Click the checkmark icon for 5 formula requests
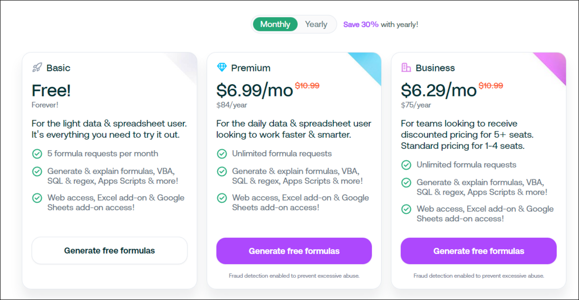This screenshot has height=300, width=579. 37,154
